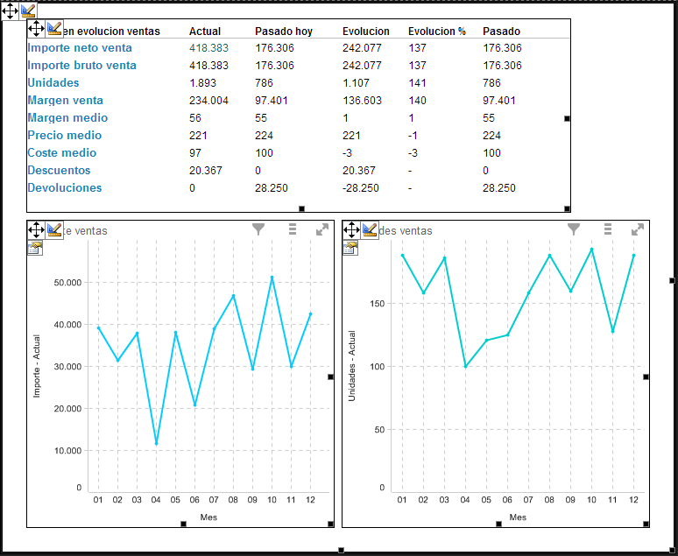
Task: Click the 'Margen venta' row label
Action: pyautogui.click(x=65, y=101)
